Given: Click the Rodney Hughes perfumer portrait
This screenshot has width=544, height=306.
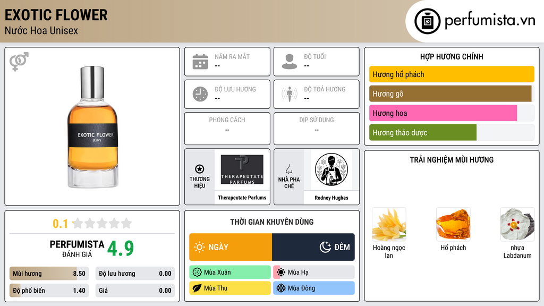Looking at the screenshot, I should (x=331, y=169).
